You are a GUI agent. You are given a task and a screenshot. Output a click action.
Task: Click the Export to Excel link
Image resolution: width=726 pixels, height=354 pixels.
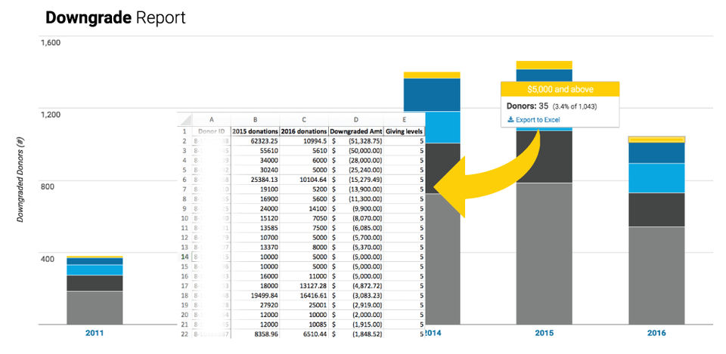(x=537, y=120)
